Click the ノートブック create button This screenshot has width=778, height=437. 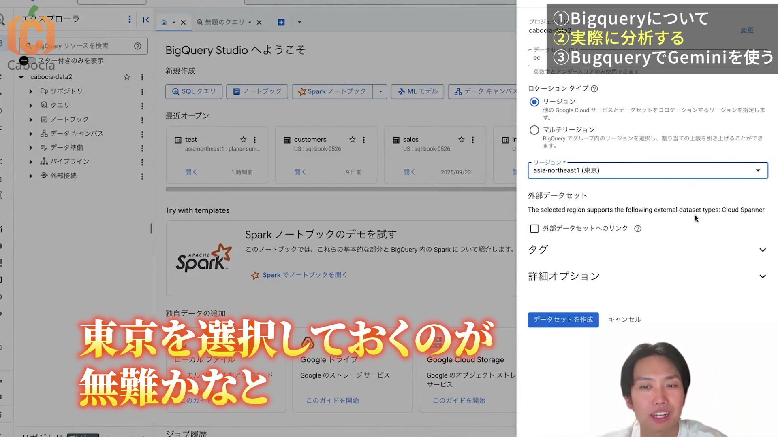pos(257,91)
